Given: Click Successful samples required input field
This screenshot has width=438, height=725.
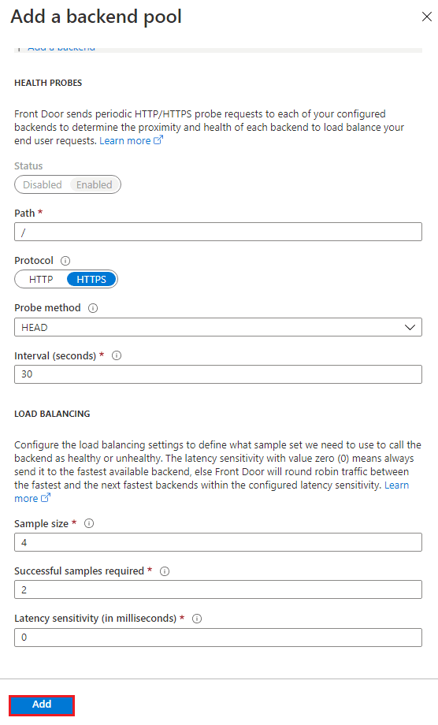Looking at the screenshot, I should click(x=218, y=589).
